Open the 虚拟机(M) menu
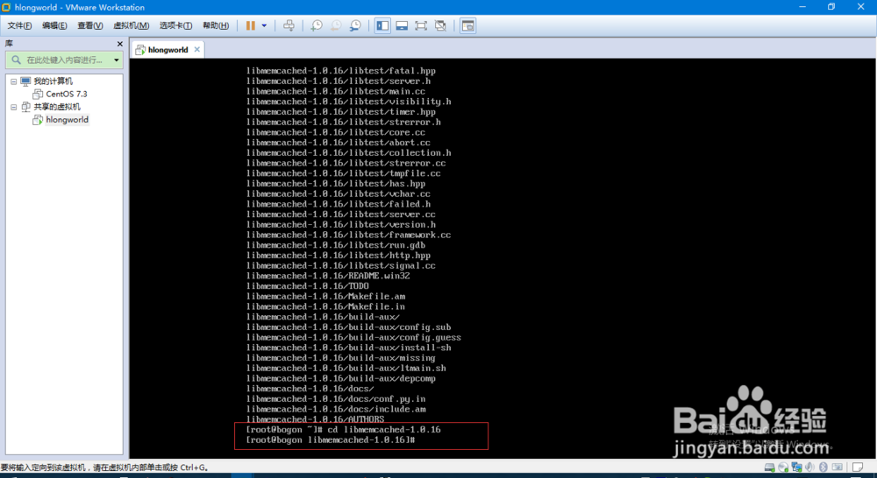877x478 pixels. (x=131, y=25)
